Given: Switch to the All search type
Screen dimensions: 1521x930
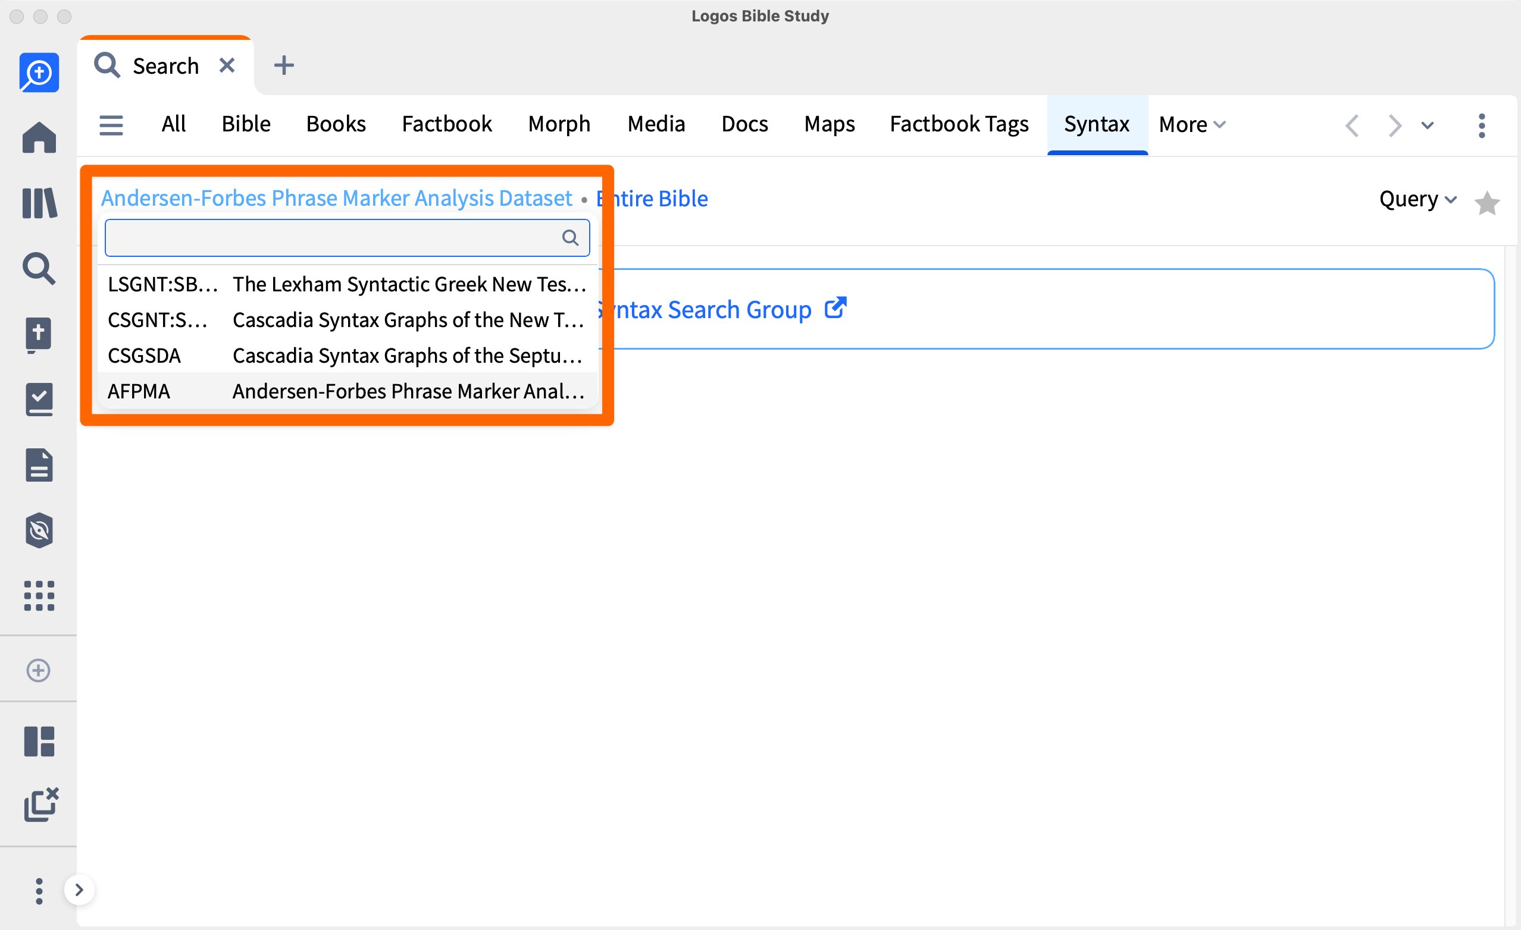Looking at the screenshot, I should point(173,125).
